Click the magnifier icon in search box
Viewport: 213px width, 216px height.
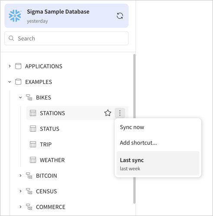pyautogui.click(x=11, y=38)
